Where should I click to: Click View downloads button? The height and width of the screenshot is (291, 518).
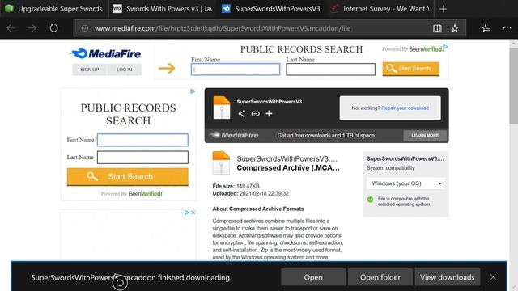[447, 277]
